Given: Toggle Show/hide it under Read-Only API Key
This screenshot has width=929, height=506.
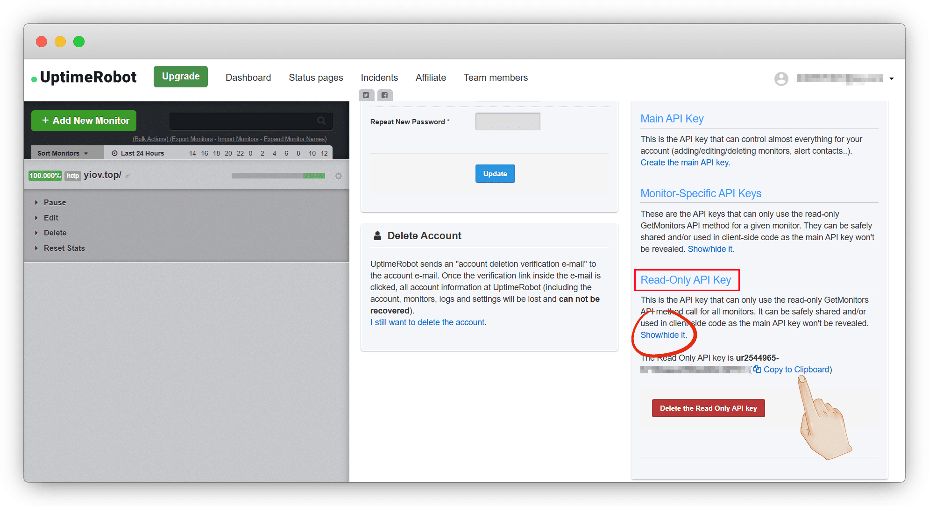Looking at the screenshot, I should (x=663, y=335).
